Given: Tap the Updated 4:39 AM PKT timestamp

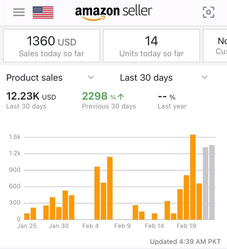Looking at the screenshot, I should [185, 241].
